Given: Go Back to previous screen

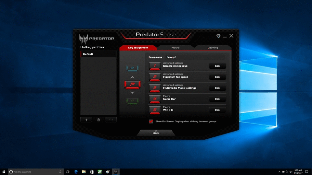Looking at the screenshot, I should click(156, 133).
